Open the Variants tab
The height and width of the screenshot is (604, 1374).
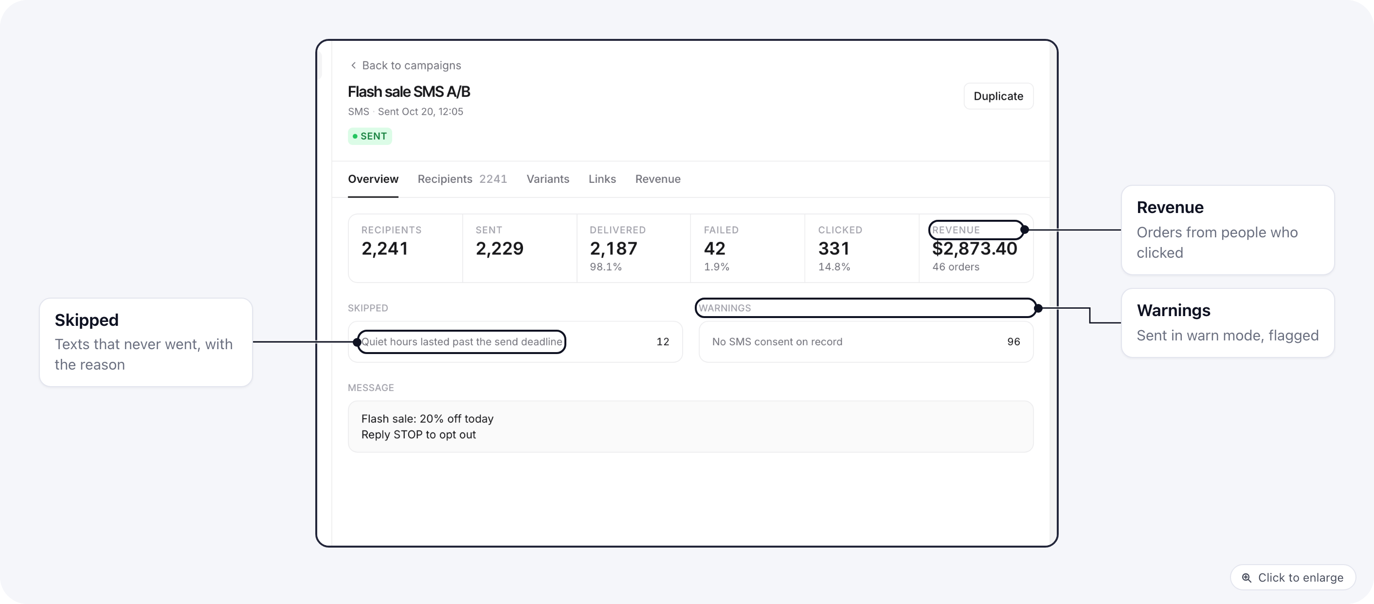tap(548, 179)
